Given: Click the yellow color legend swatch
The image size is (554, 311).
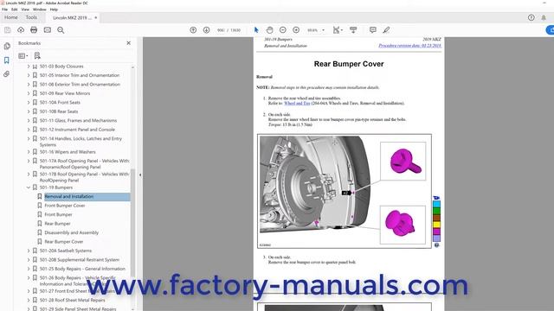Looking at the screenshot, I should click(436, 225).
